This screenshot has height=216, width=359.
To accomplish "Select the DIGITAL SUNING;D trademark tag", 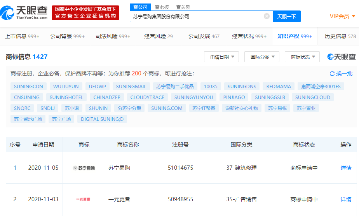I will (102, 119).
